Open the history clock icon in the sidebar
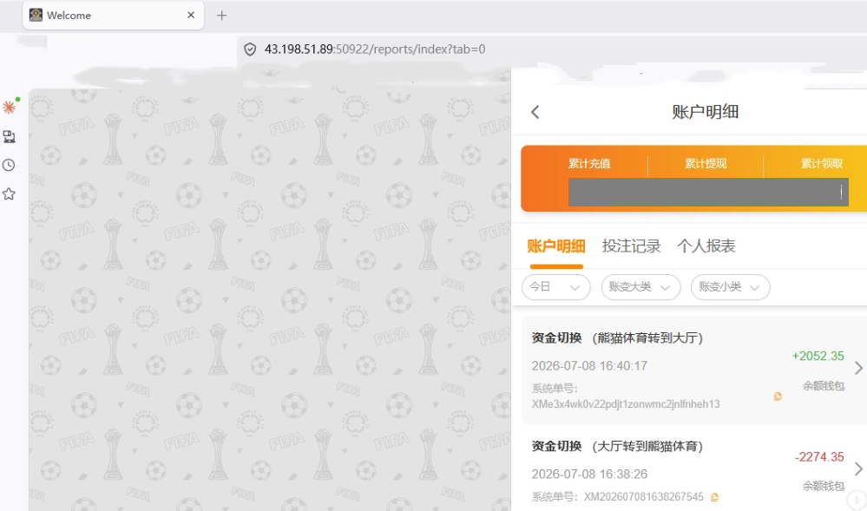 pyautogui.click(x=9, y=165)
